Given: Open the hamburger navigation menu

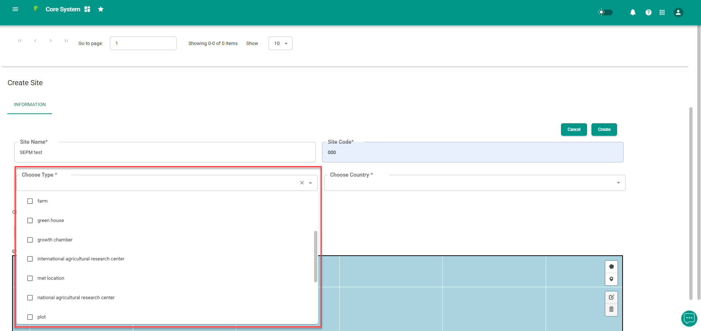Looking at the screenshot, I should [x=15, y=9].
